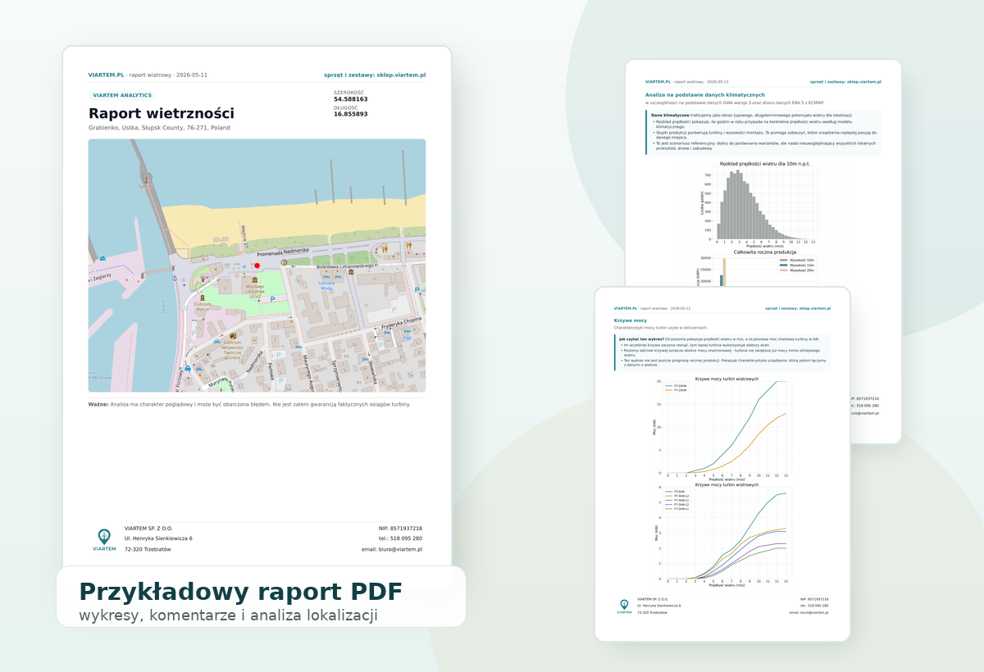
Task: Click the purple anchor icon by the river
Action: [175, 278]
